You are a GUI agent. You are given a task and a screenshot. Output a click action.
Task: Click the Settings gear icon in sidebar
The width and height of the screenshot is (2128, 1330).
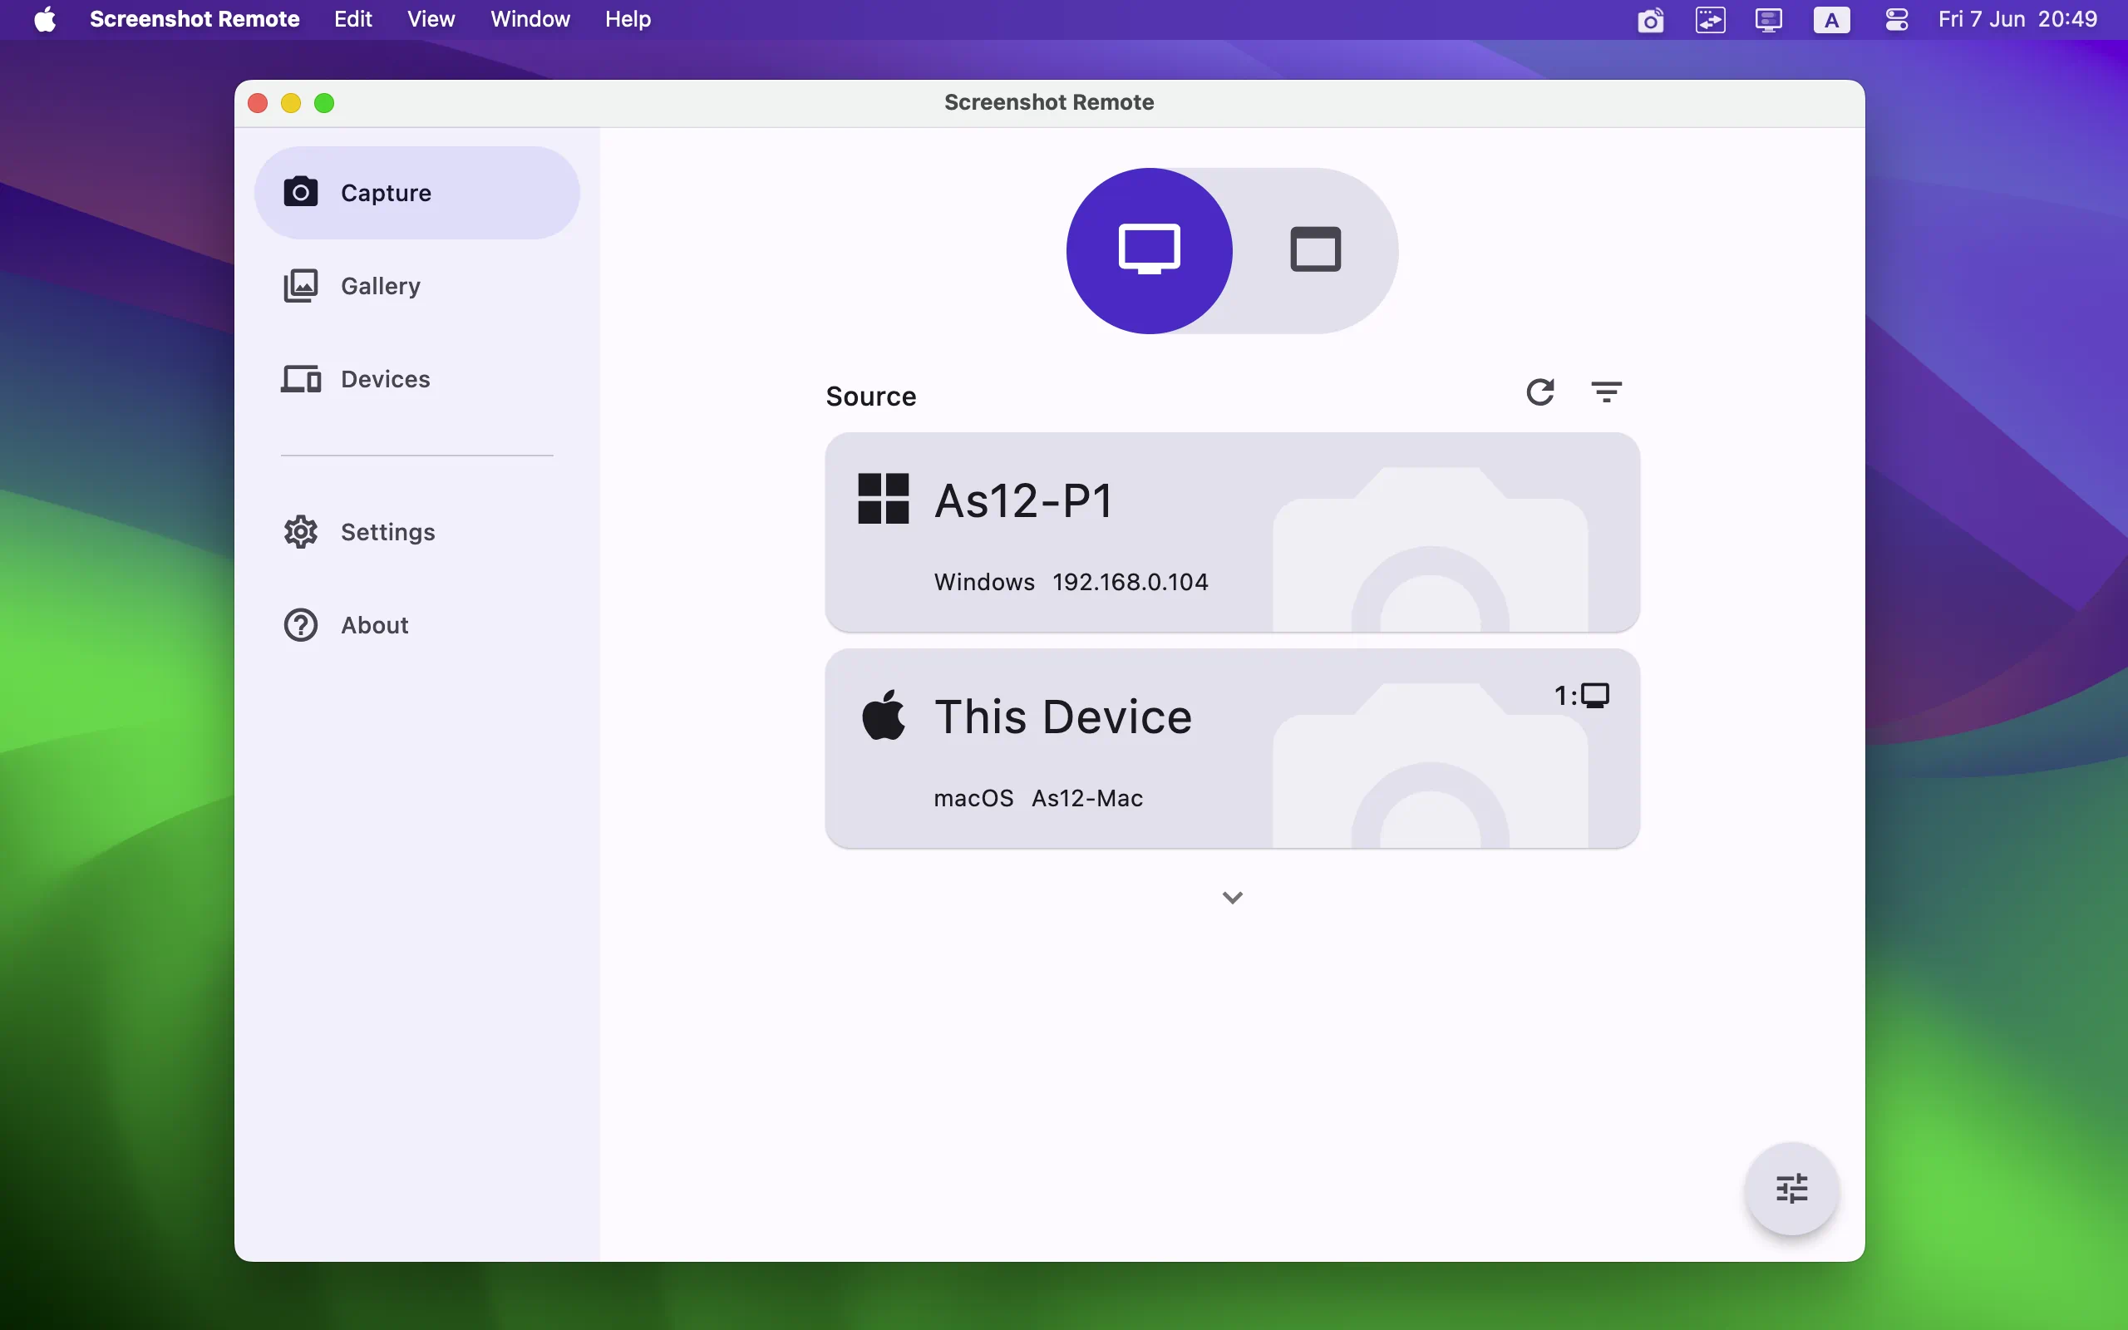point(302,532)
